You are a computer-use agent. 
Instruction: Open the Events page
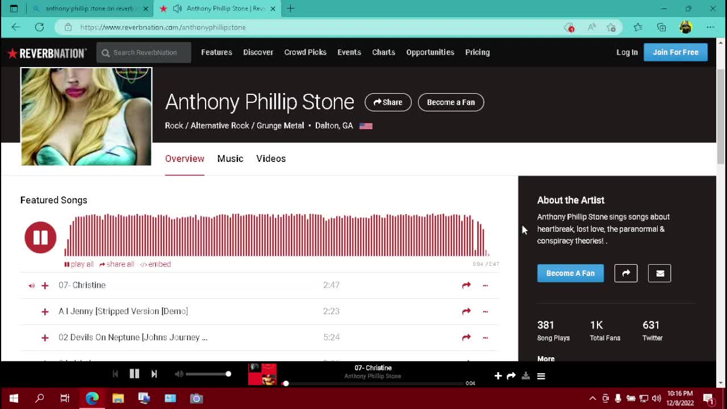click(x=349, y=52)
